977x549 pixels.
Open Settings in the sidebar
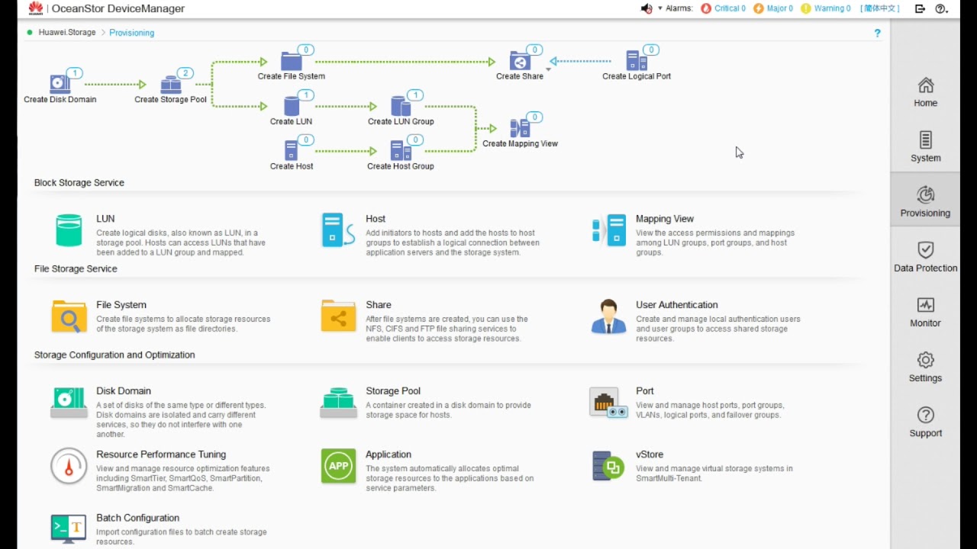click(x=925, y=366)
